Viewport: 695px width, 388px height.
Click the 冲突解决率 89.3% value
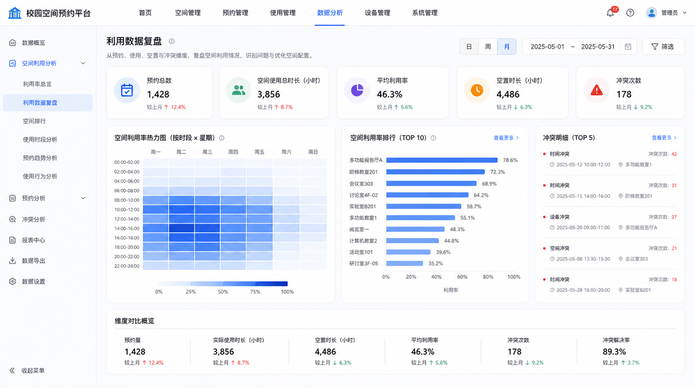pyautogui.click(x=614, y=352)
